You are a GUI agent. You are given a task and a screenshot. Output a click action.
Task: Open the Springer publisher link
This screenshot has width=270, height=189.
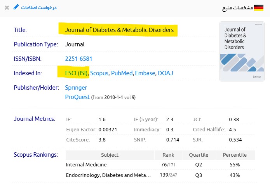click(x=76, y=87)
